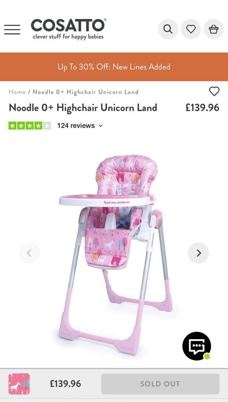Open the 124 reviews text
Image resolution: width=228 pixels, height=402 pixels.
(x=76, y=126)
